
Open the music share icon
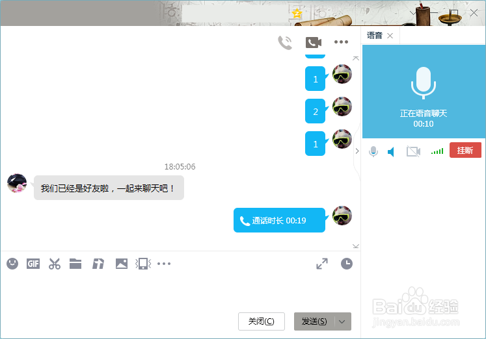[98, 264]
